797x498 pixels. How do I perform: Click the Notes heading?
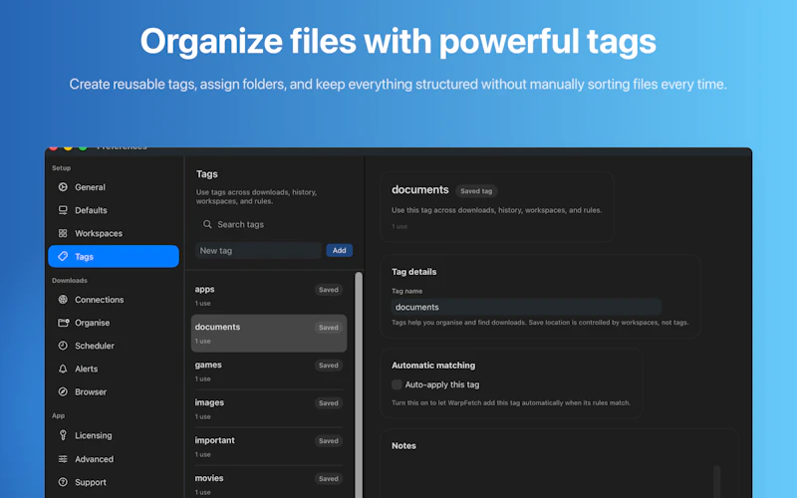403,445
